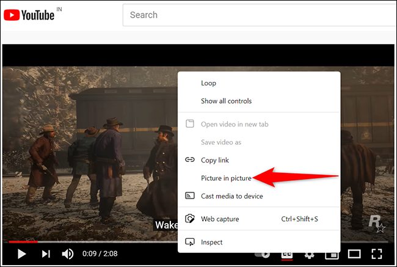Enter fullscreen mode
The height and width of the screenshot is (267, 397).
pos(376,254)
